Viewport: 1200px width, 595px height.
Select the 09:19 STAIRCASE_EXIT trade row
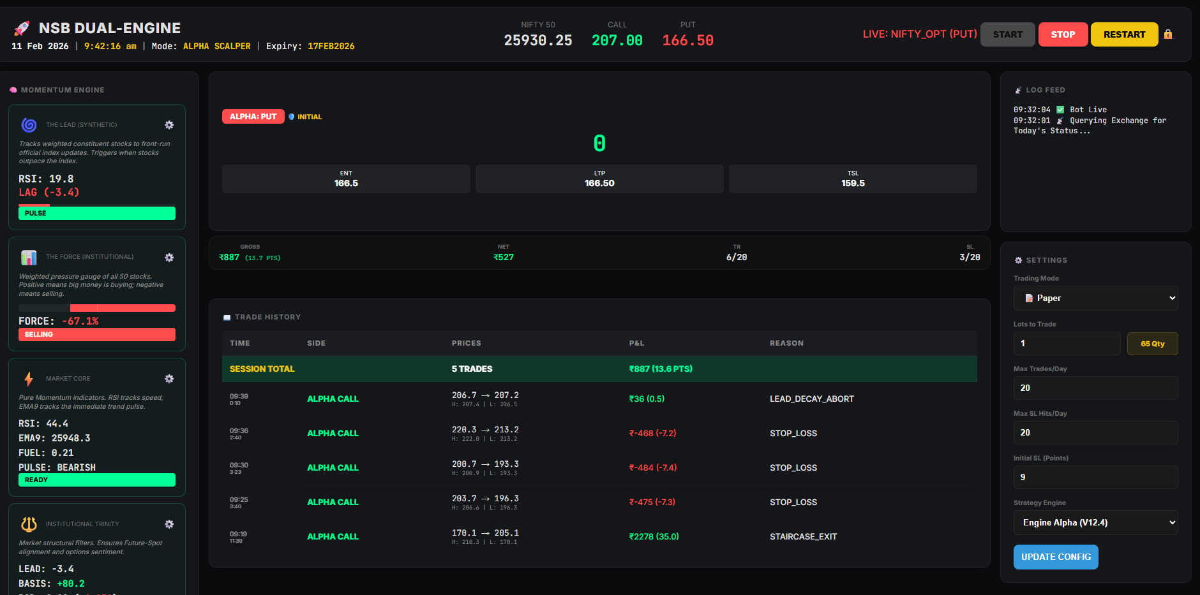click(599, 536)
